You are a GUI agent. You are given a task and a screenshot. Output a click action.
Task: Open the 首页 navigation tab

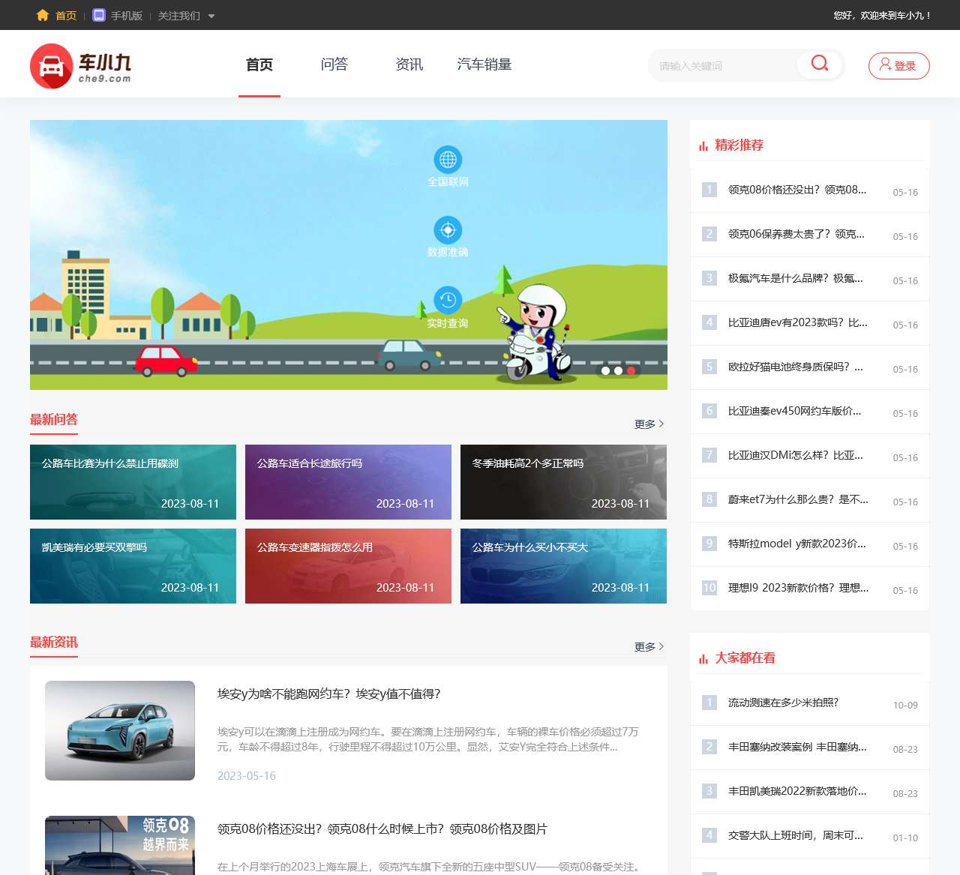coord(259,64)
